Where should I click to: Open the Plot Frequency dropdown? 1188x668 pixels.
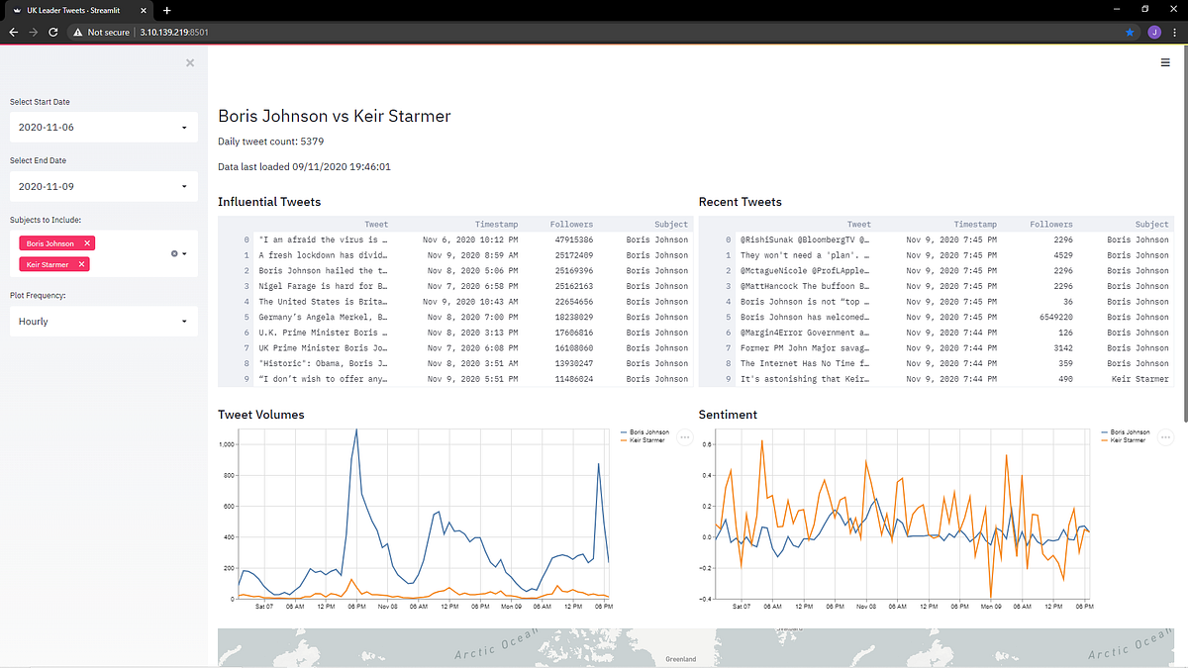point(103,321)
